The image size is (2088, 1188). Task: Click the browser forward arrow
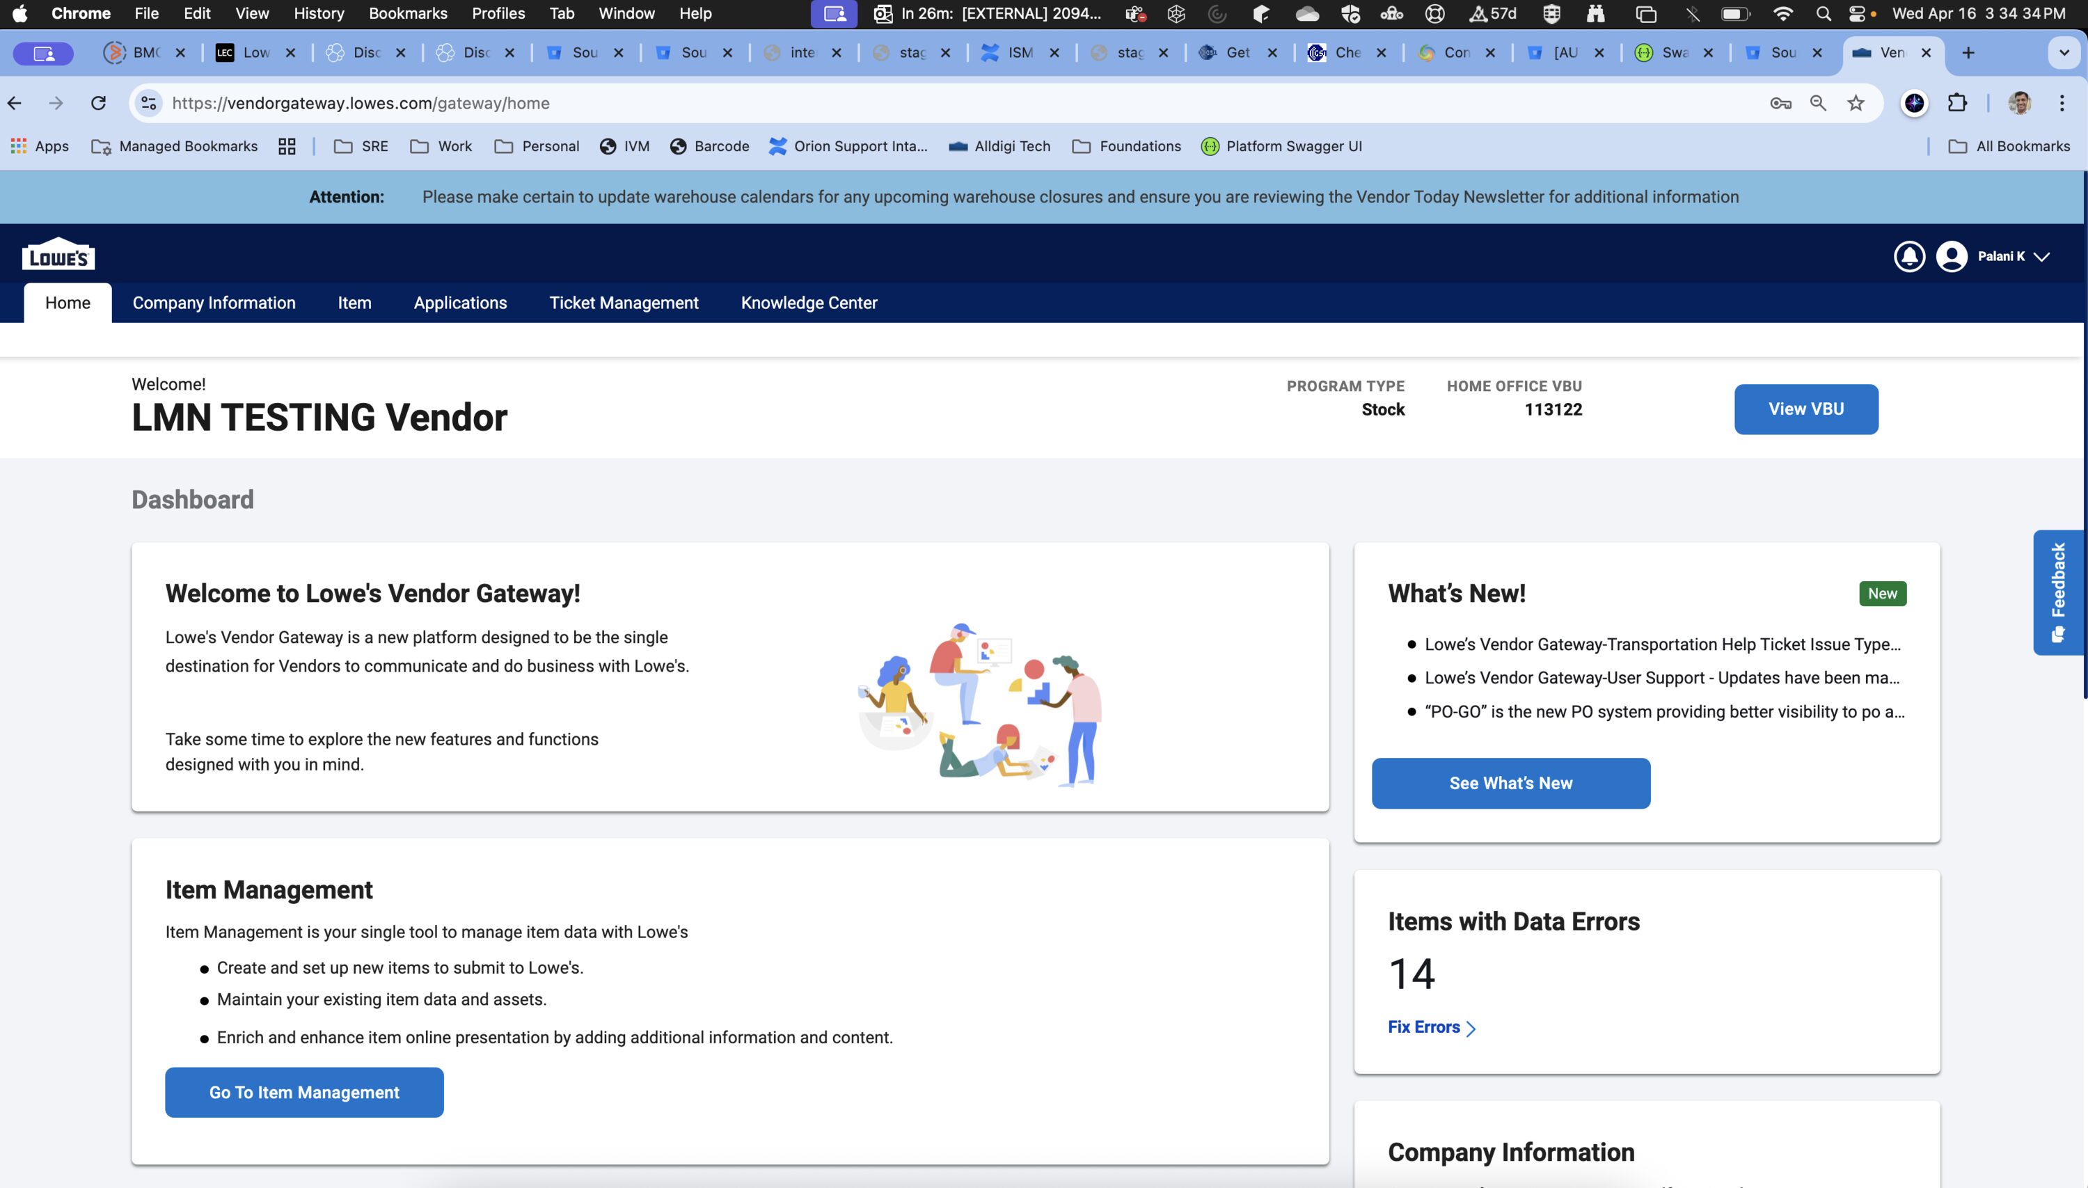point(56,103)
